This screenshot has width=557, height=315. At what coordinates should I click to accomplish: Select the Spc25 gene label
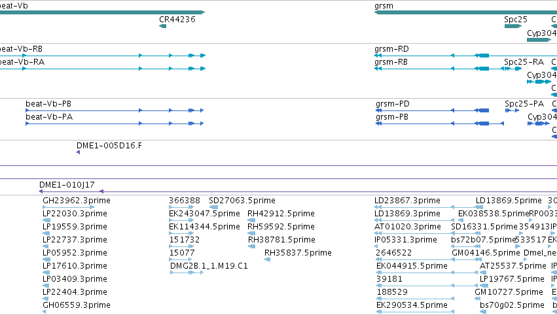tap(516, 20)
